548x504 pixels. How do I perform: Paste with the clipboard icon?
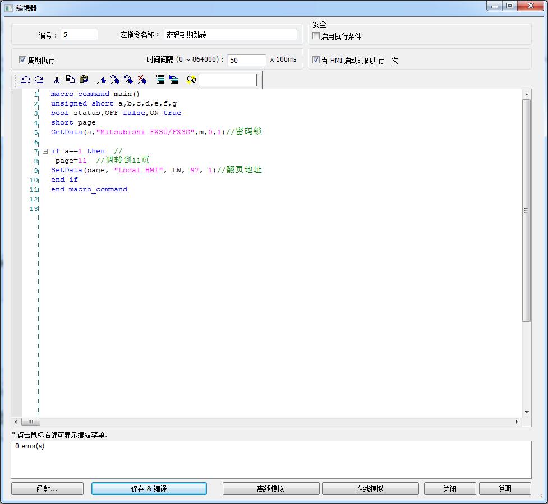[x=84, y=80]
